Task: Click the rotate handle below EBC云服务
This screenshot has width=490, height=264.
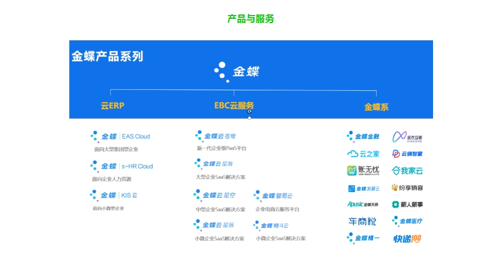Action: point(249,111)
